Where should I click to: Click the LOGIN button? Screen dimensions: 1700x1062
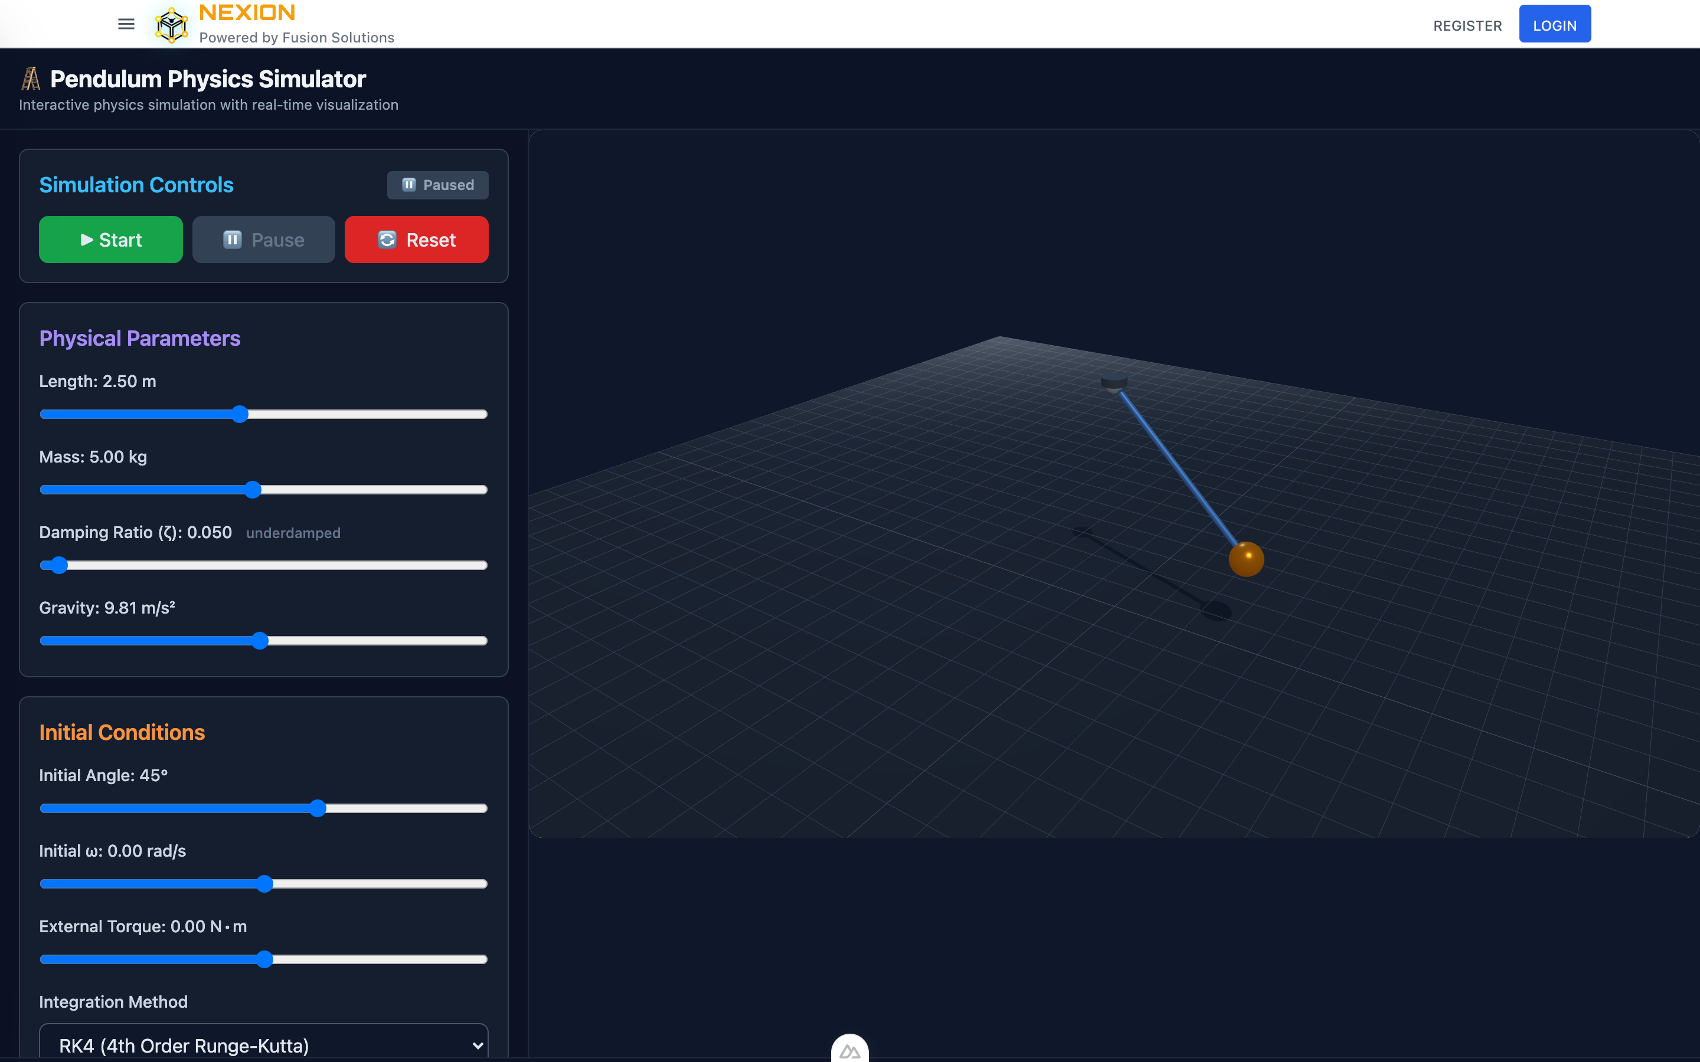pos(1555,24)
